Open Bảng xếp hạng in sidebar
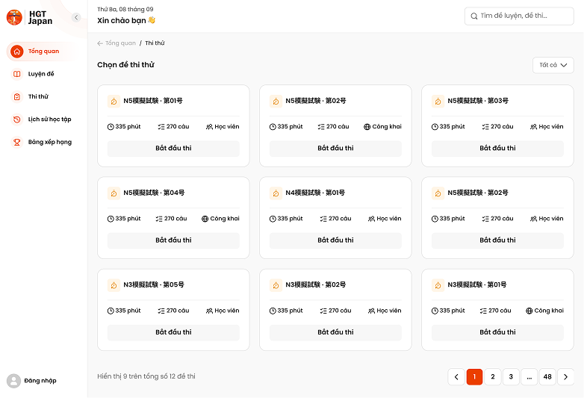584x398 pixels. [x=43, y=142]
